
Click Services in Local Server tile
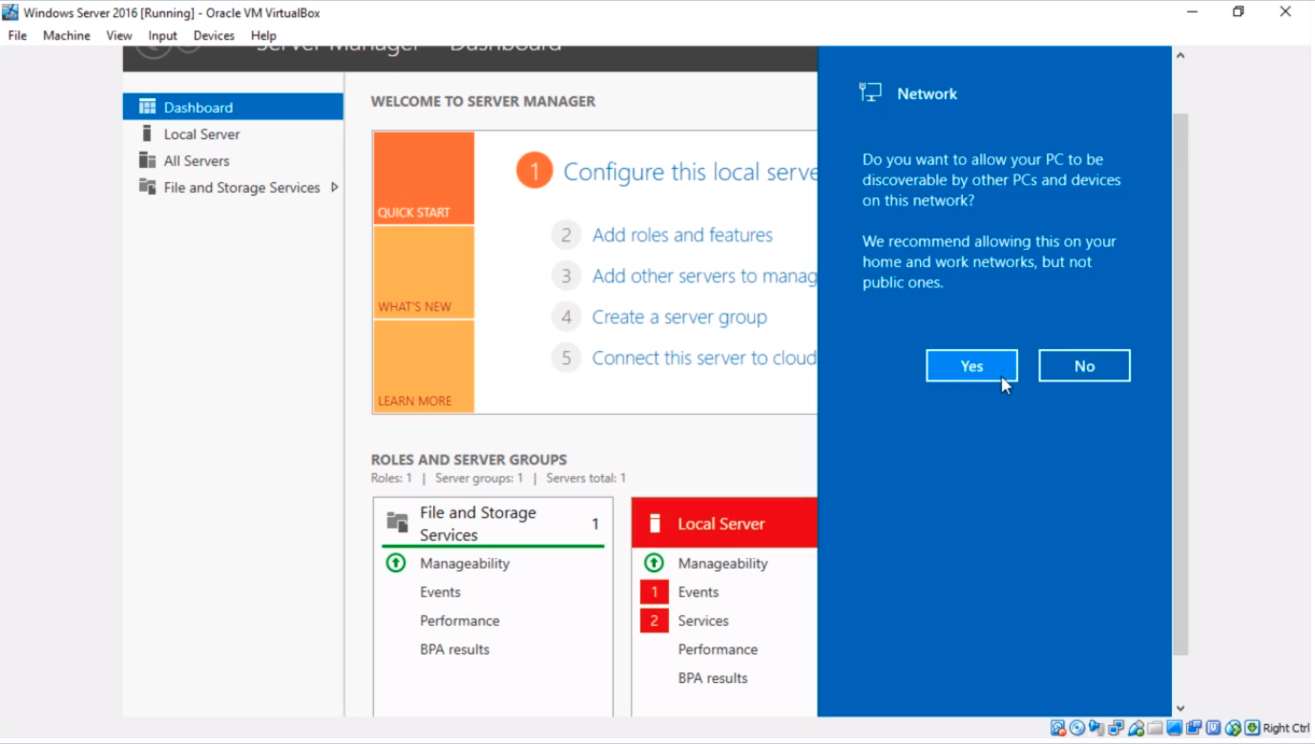[703, 621]
